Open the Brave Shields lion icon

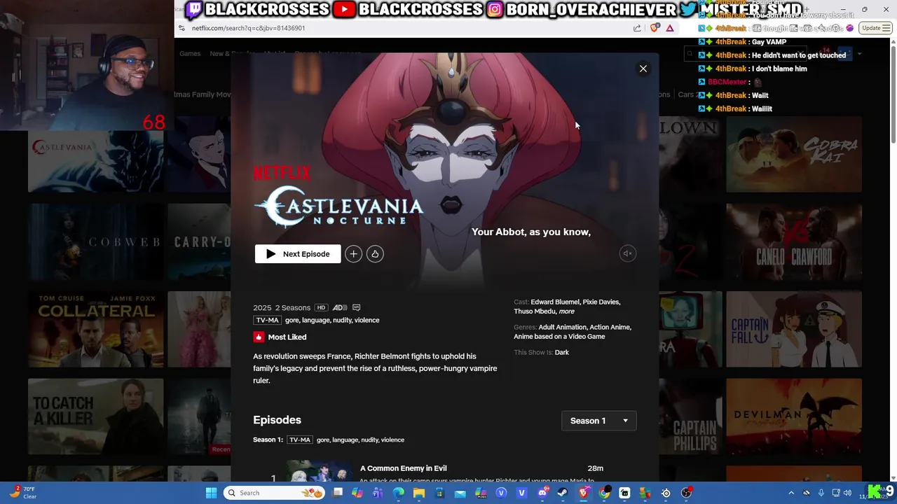[655, 28]
